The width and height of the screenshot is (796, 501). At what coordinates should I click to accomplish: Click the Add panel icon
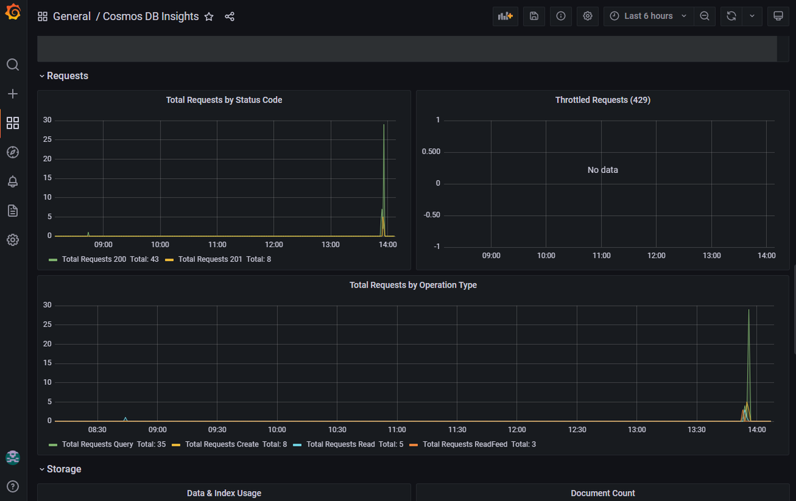pos(505,17)
